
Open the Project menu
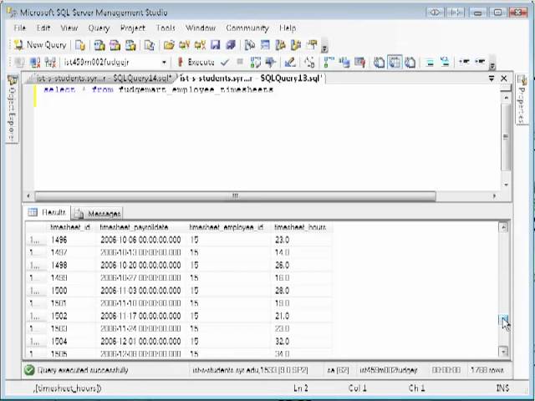pyautogui.click(x=133, y=28)
